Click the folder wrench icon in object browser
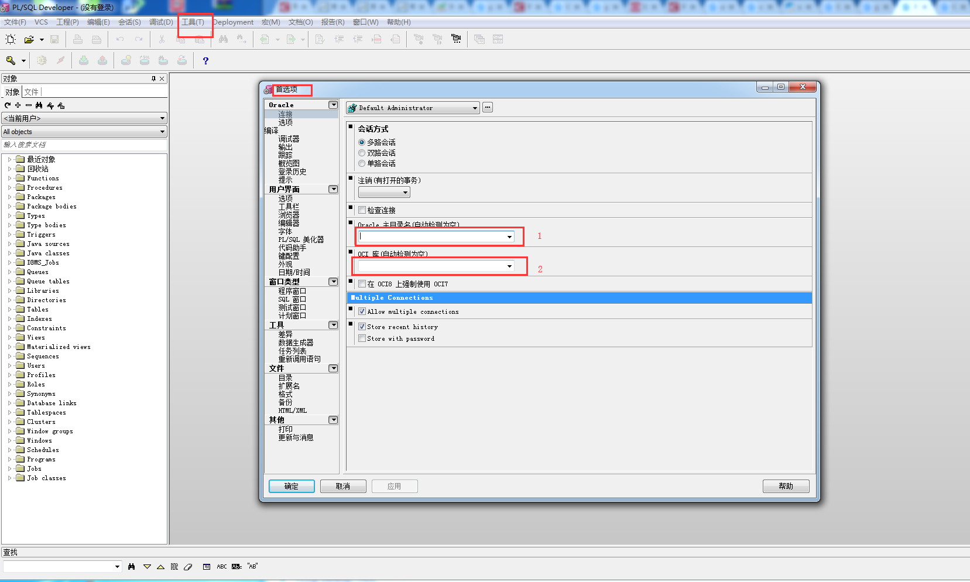This screenshot has width=970, height=582. pos(61,105)
